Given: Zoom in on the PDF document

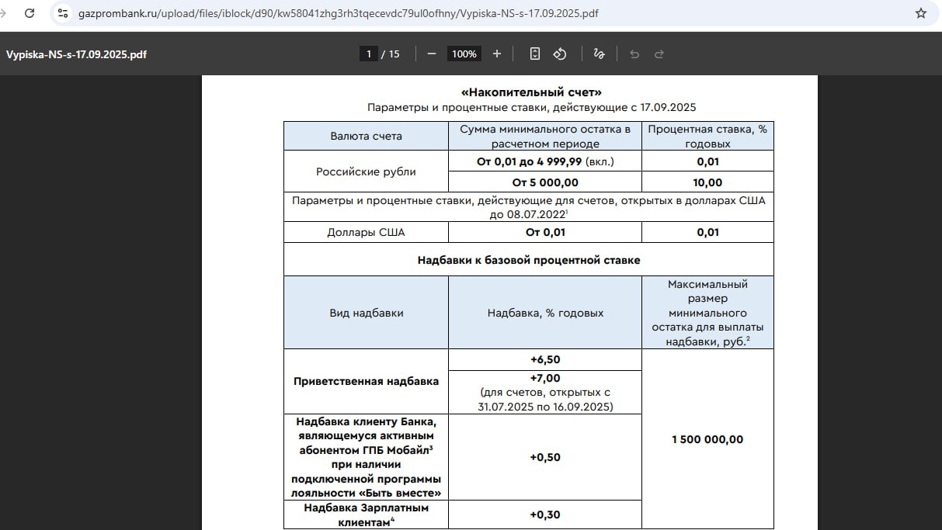Looking at the screenshot, I should click(497, 54).
